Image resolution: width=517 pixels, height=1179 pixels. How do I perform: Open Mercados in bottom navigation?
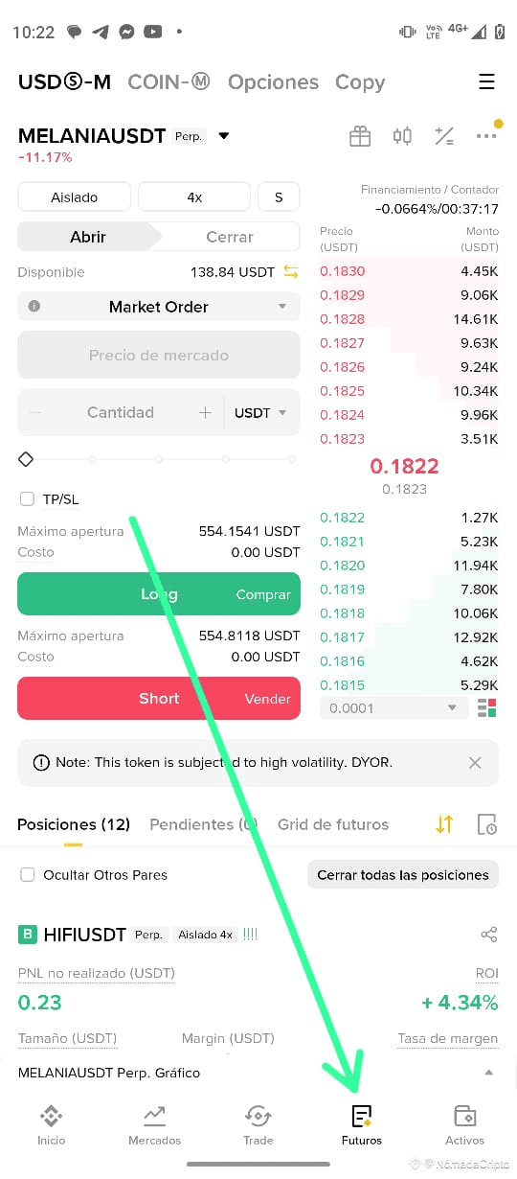point(154,1124)
